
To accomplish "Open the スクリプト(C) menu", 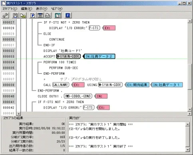I will point(10,9).
